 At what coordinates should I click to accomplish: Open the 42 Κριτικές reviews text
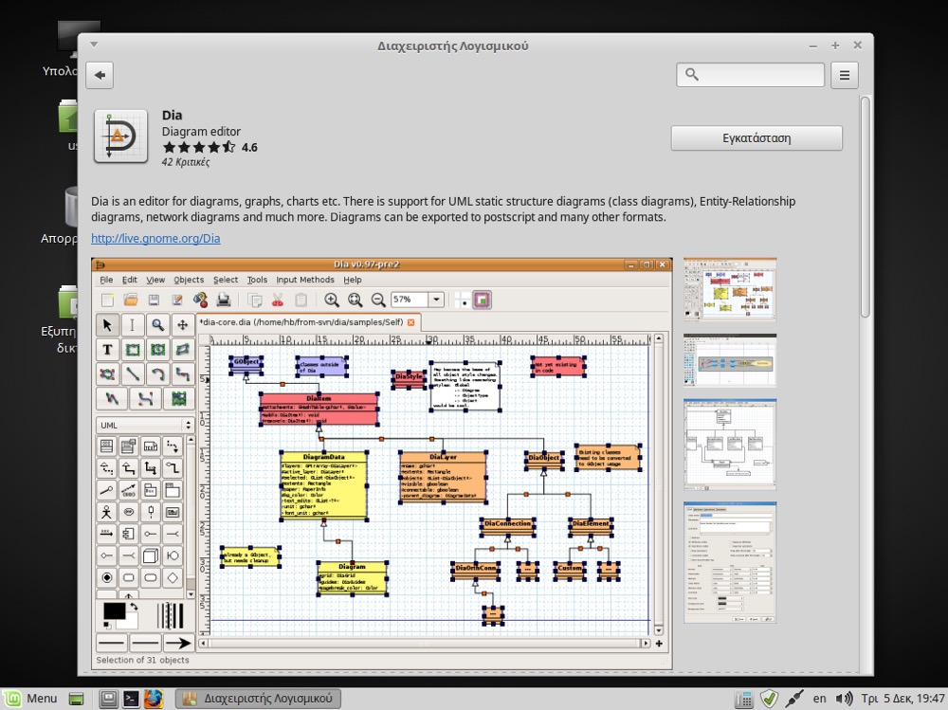186,162
